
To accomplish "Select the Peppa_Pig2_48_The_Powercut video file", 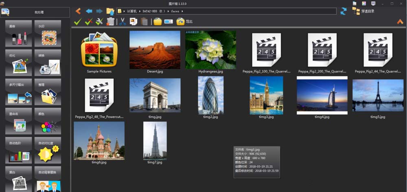I will click(x=99, y=96).
